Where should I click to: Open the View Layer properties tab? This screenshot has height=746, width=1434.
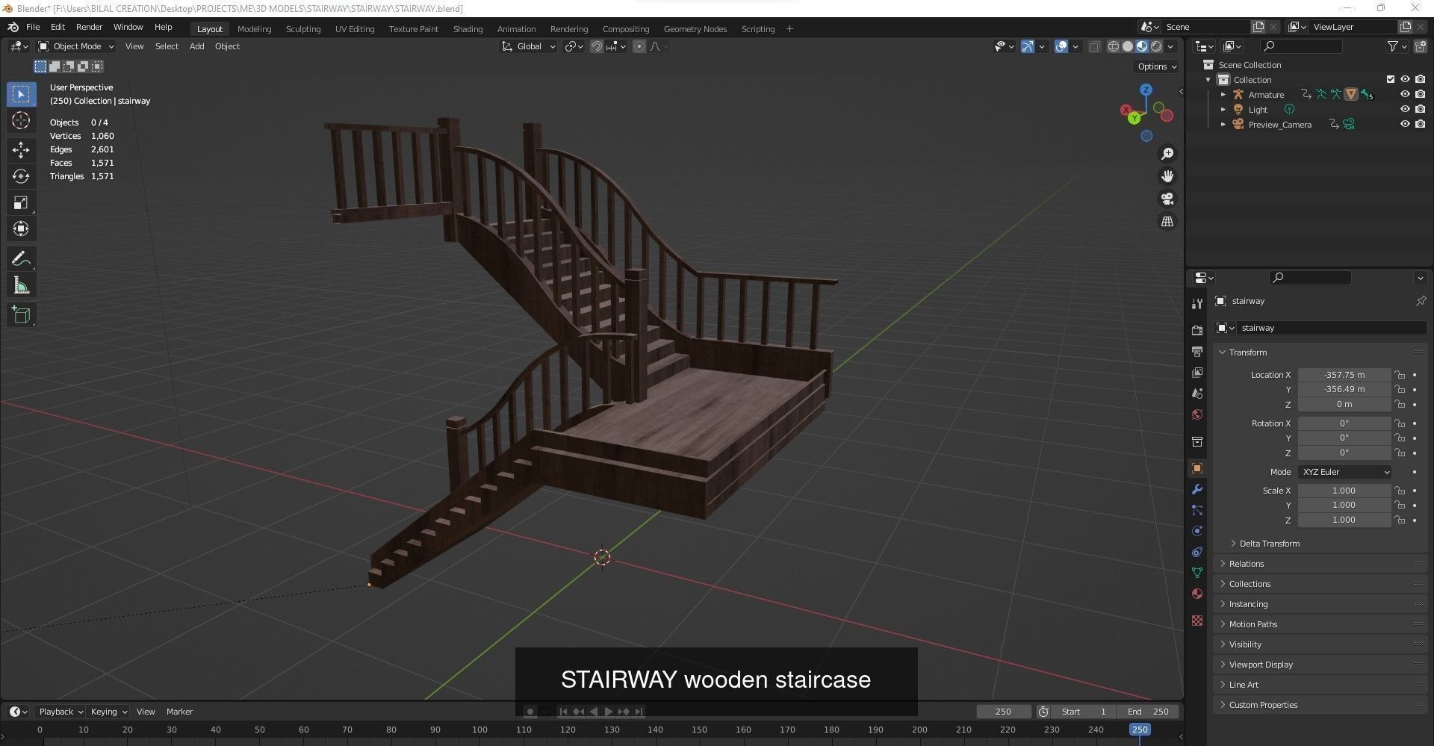(1197, 372)
